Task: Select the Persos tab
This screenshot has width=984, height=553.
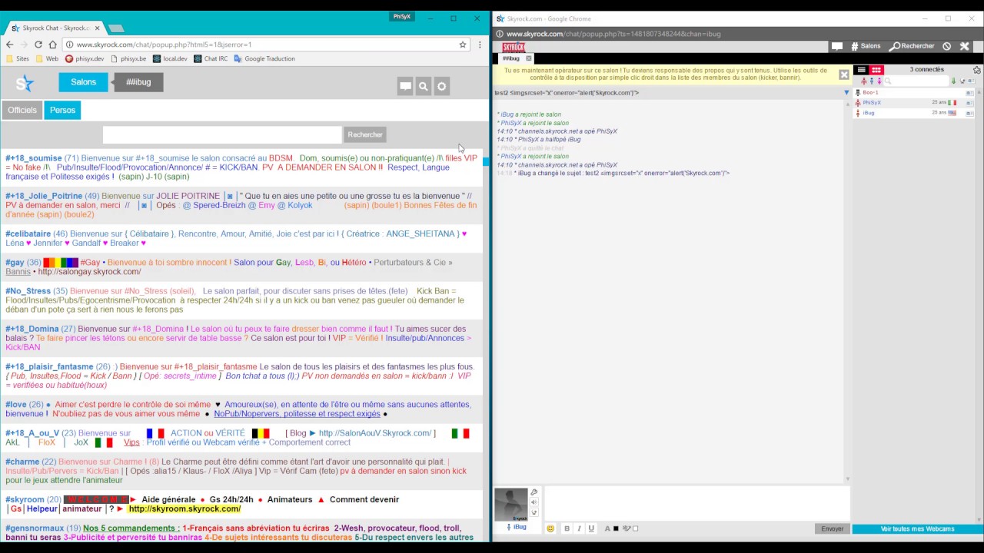Action: coord(62,110)
